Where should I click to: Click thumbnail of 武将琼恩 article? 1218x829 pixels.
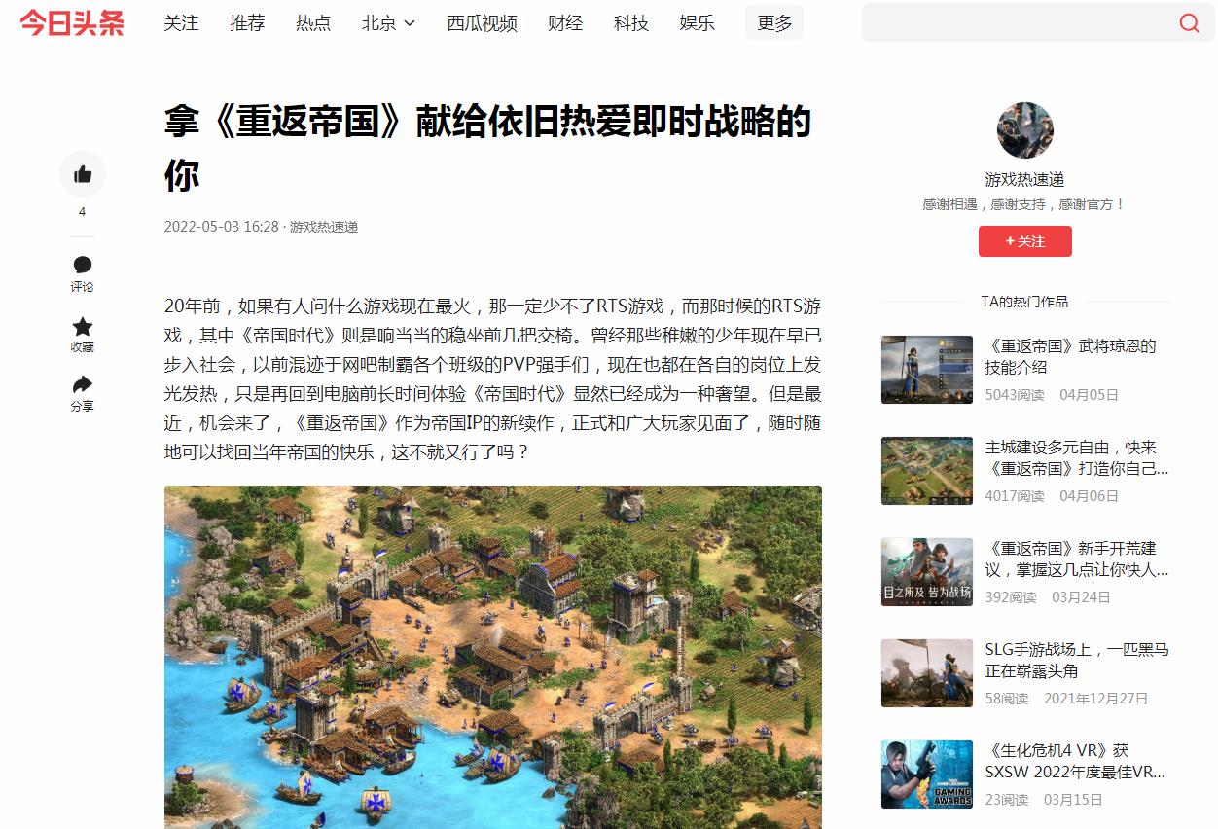(x=927, y=370)
